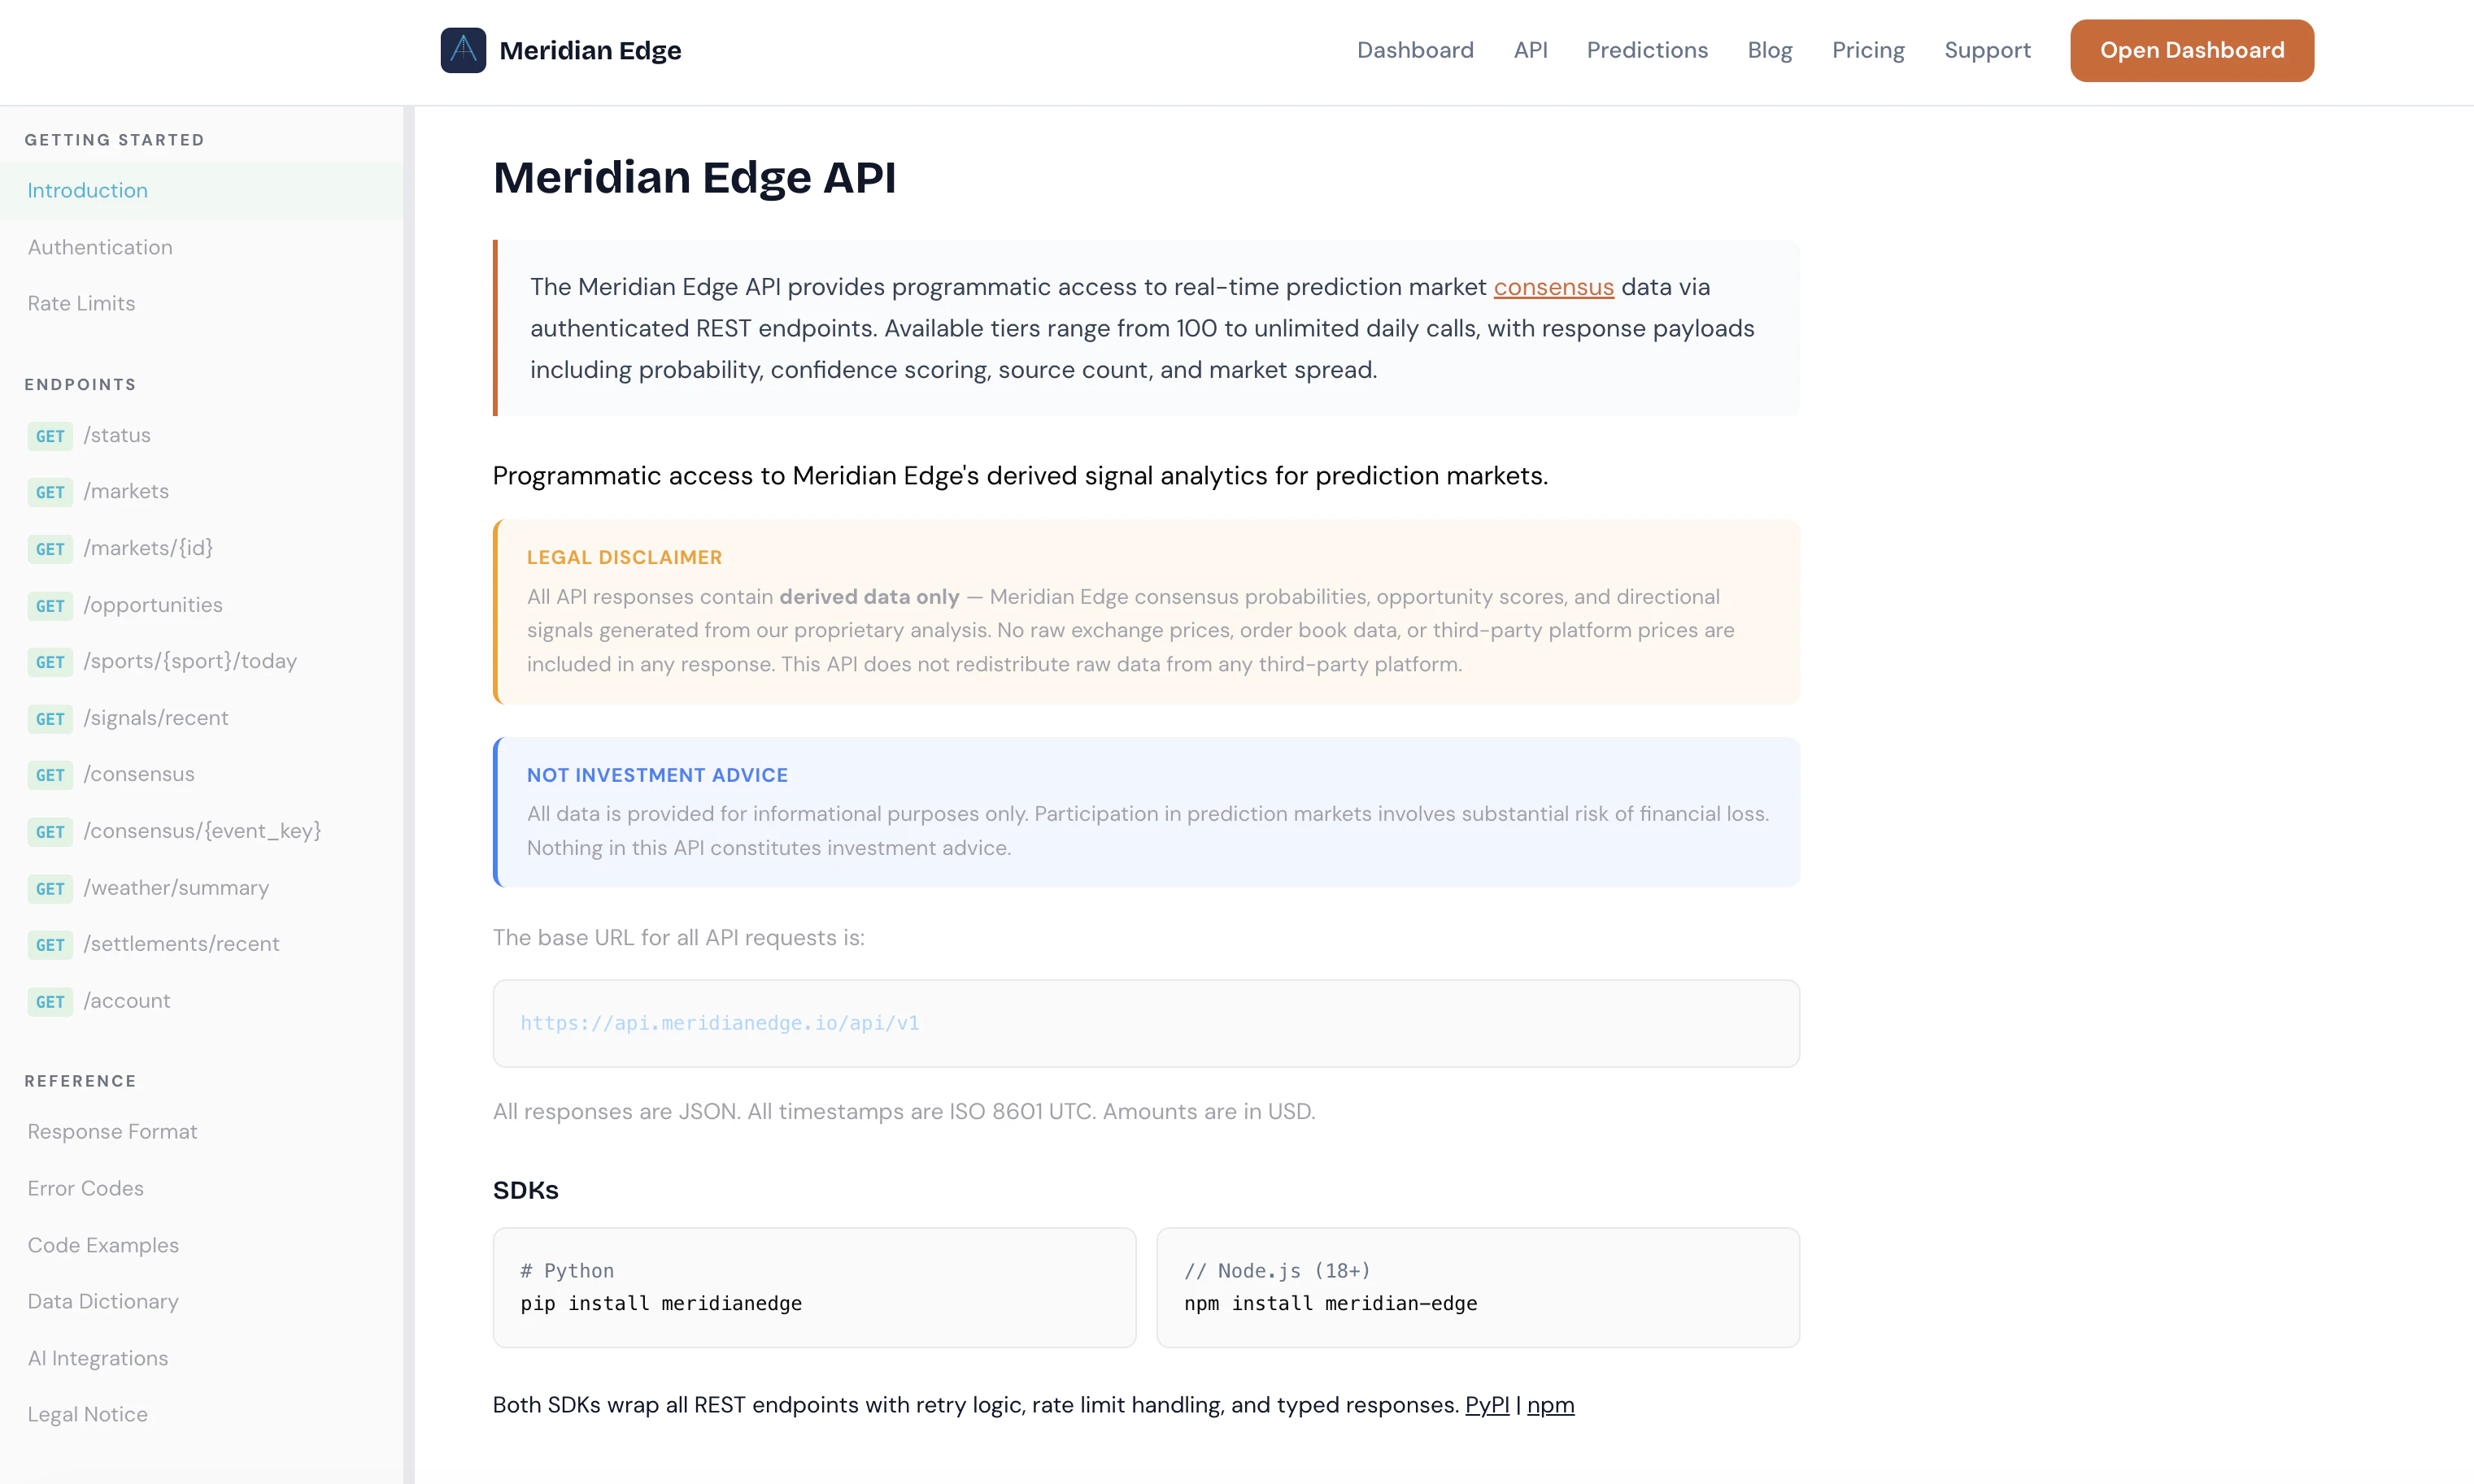This screenshot has width=2474, height=1484.
Task: Click the GET badge beside /settlements/recent
Action: tap(50, 944)
